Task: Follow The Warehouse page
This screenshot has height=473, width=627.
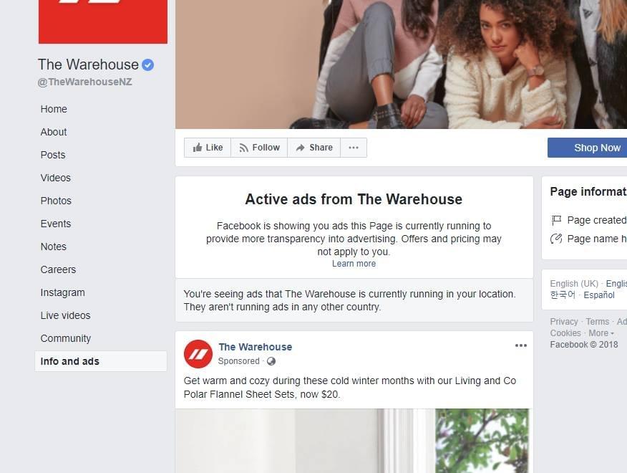Action: tap(259, 148)
